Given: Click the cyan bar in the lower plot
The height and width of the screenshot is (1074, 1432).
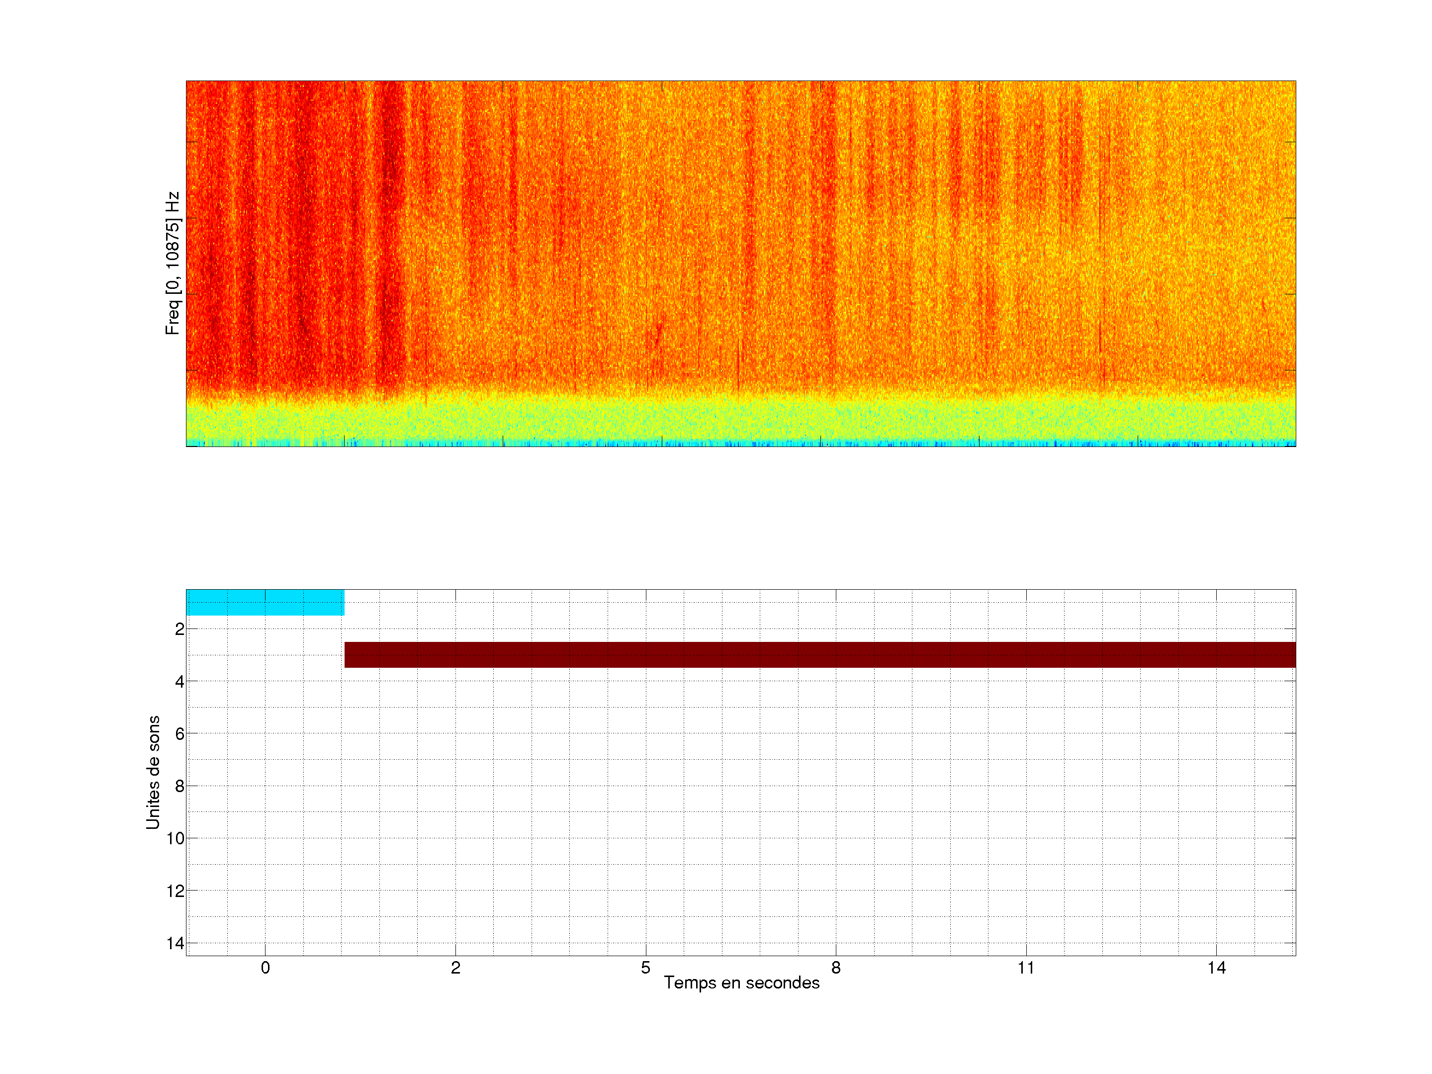Looking at the screenshot, I should tap(265, 602).
